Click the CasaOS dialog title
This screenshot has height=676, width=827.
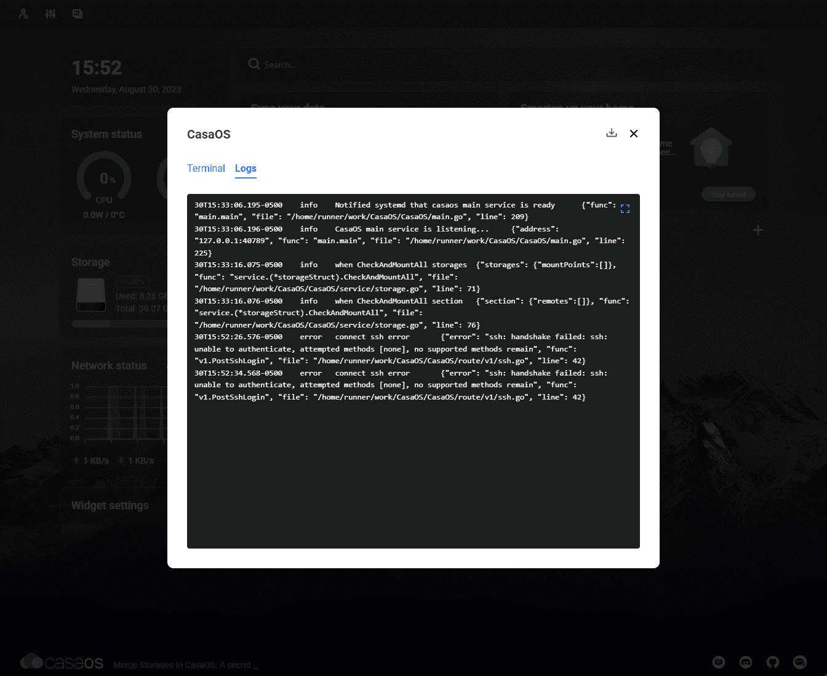(209, 134)
